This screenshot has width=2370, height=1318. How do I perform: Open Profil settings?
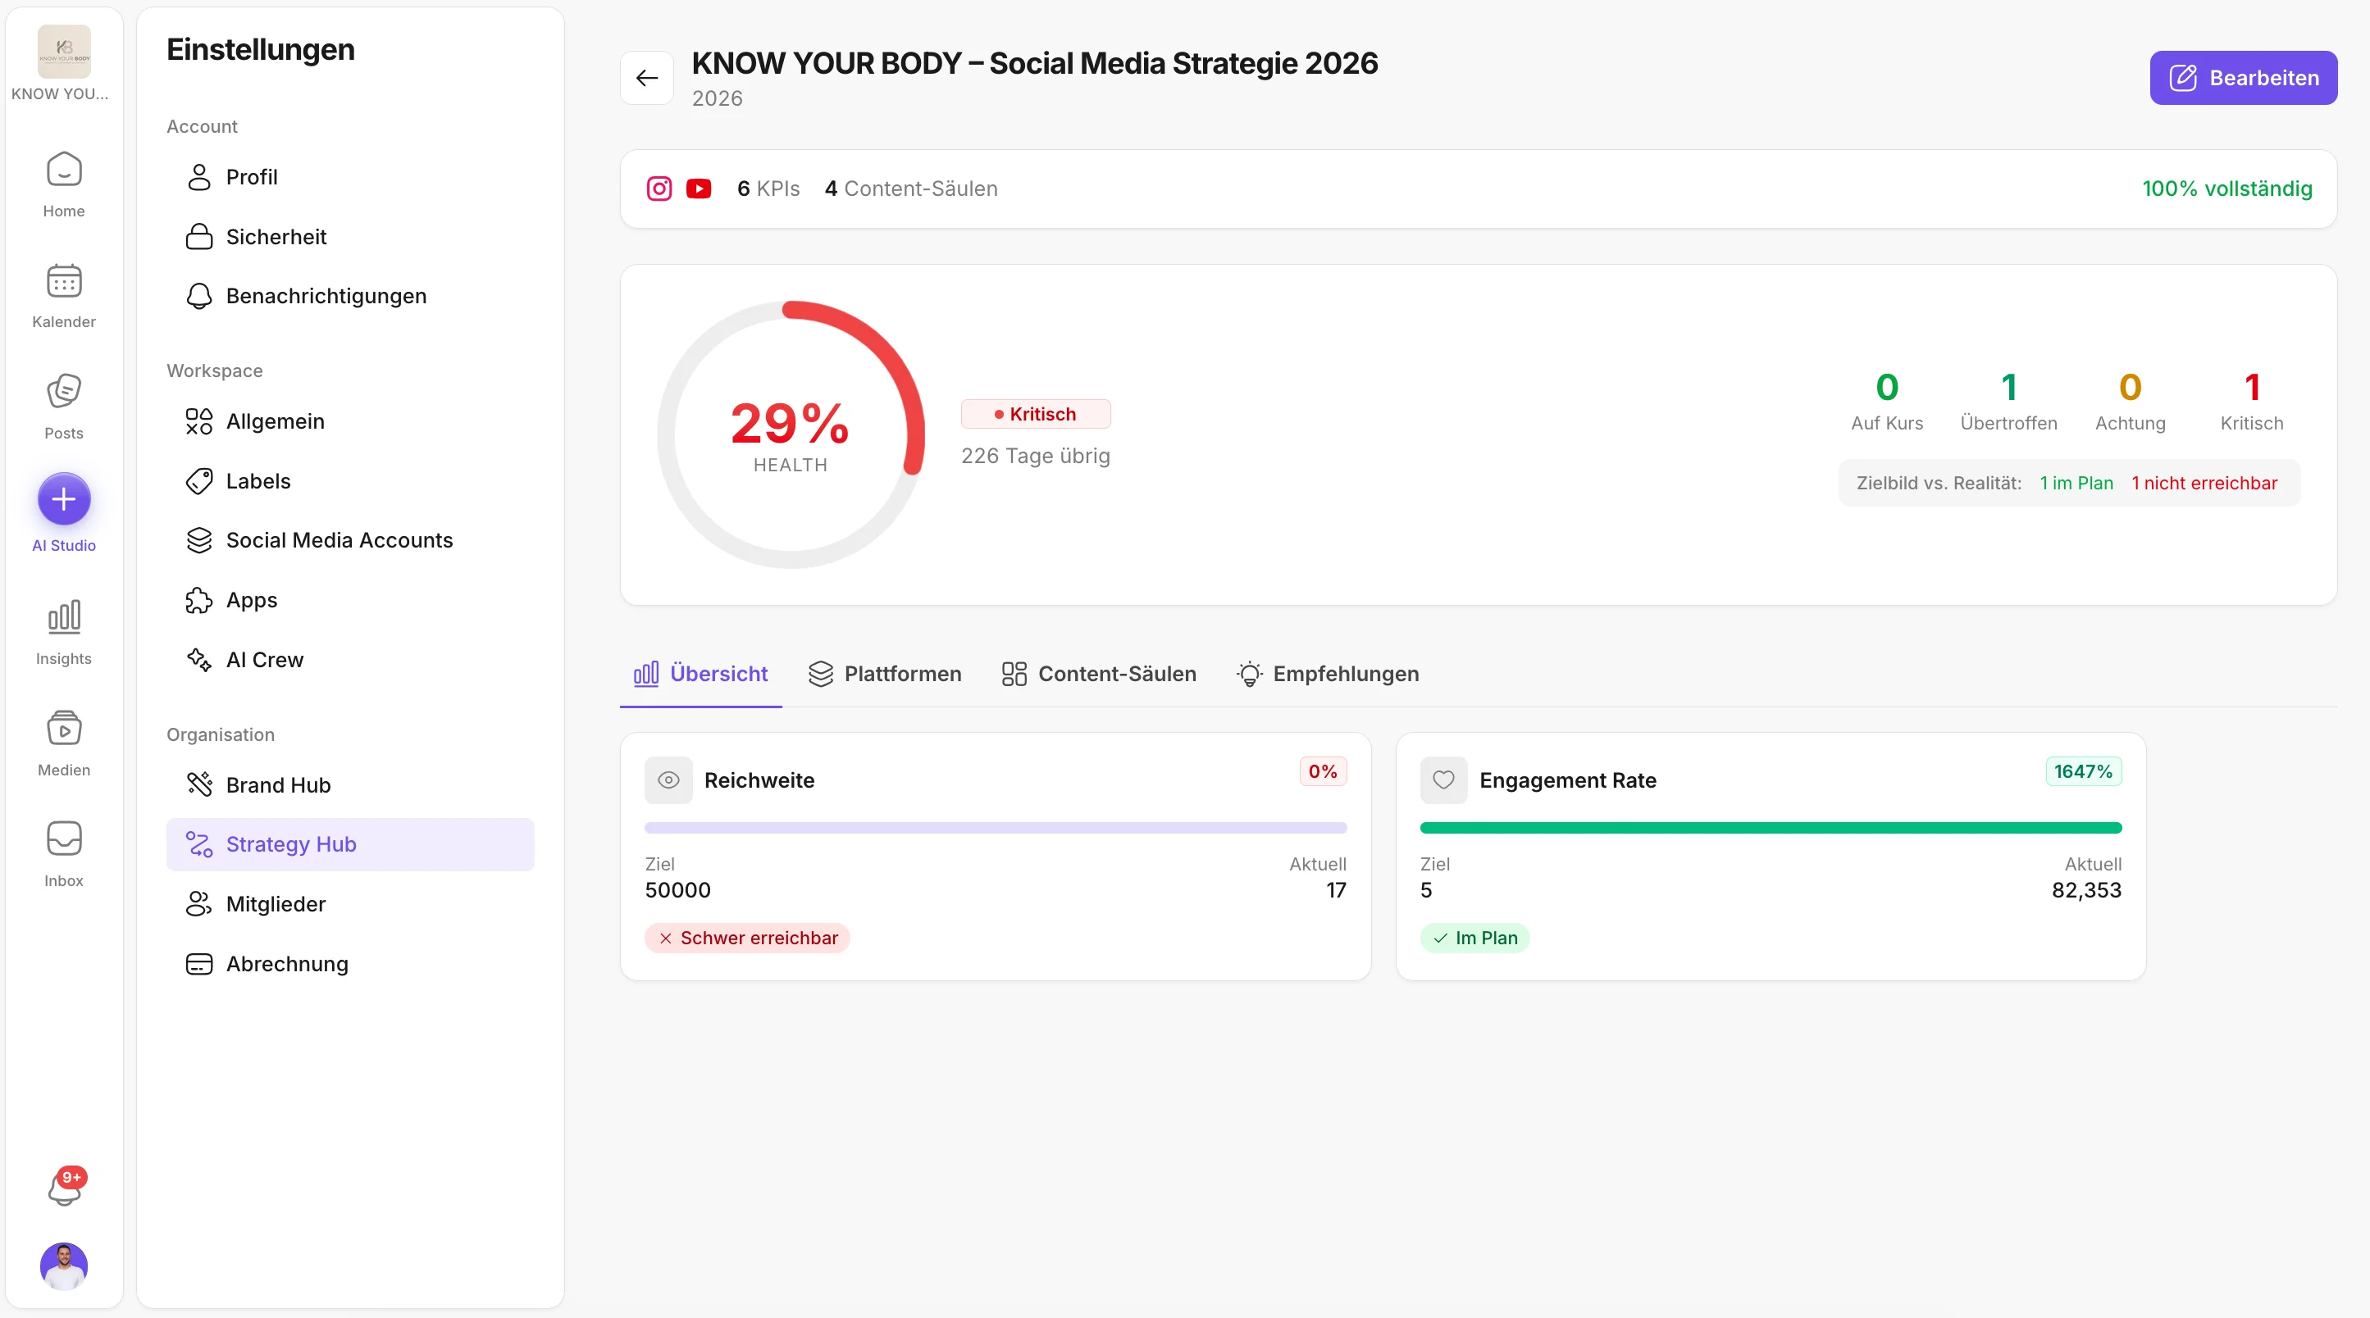click(x=349, y=176)
